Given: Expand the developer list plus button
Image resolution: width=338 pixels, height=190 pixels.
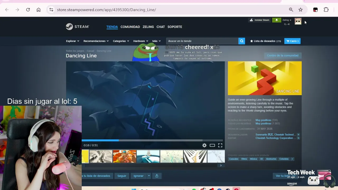Looking at the screenshot, I should [298, 135].
